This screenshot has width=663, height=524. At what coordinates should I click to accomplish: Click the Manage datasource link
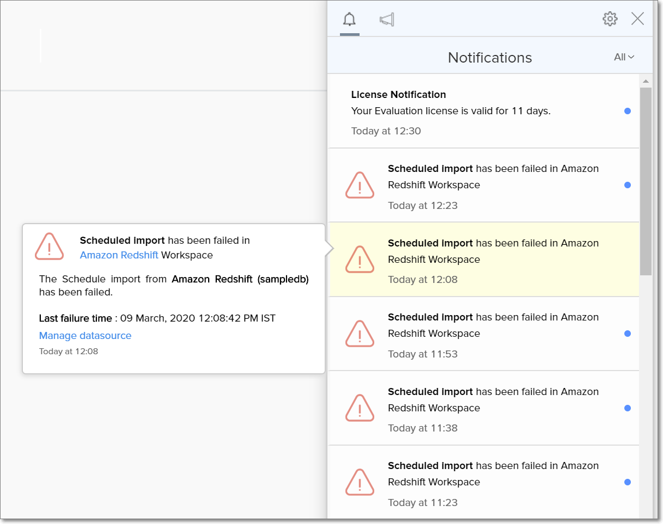85,336
